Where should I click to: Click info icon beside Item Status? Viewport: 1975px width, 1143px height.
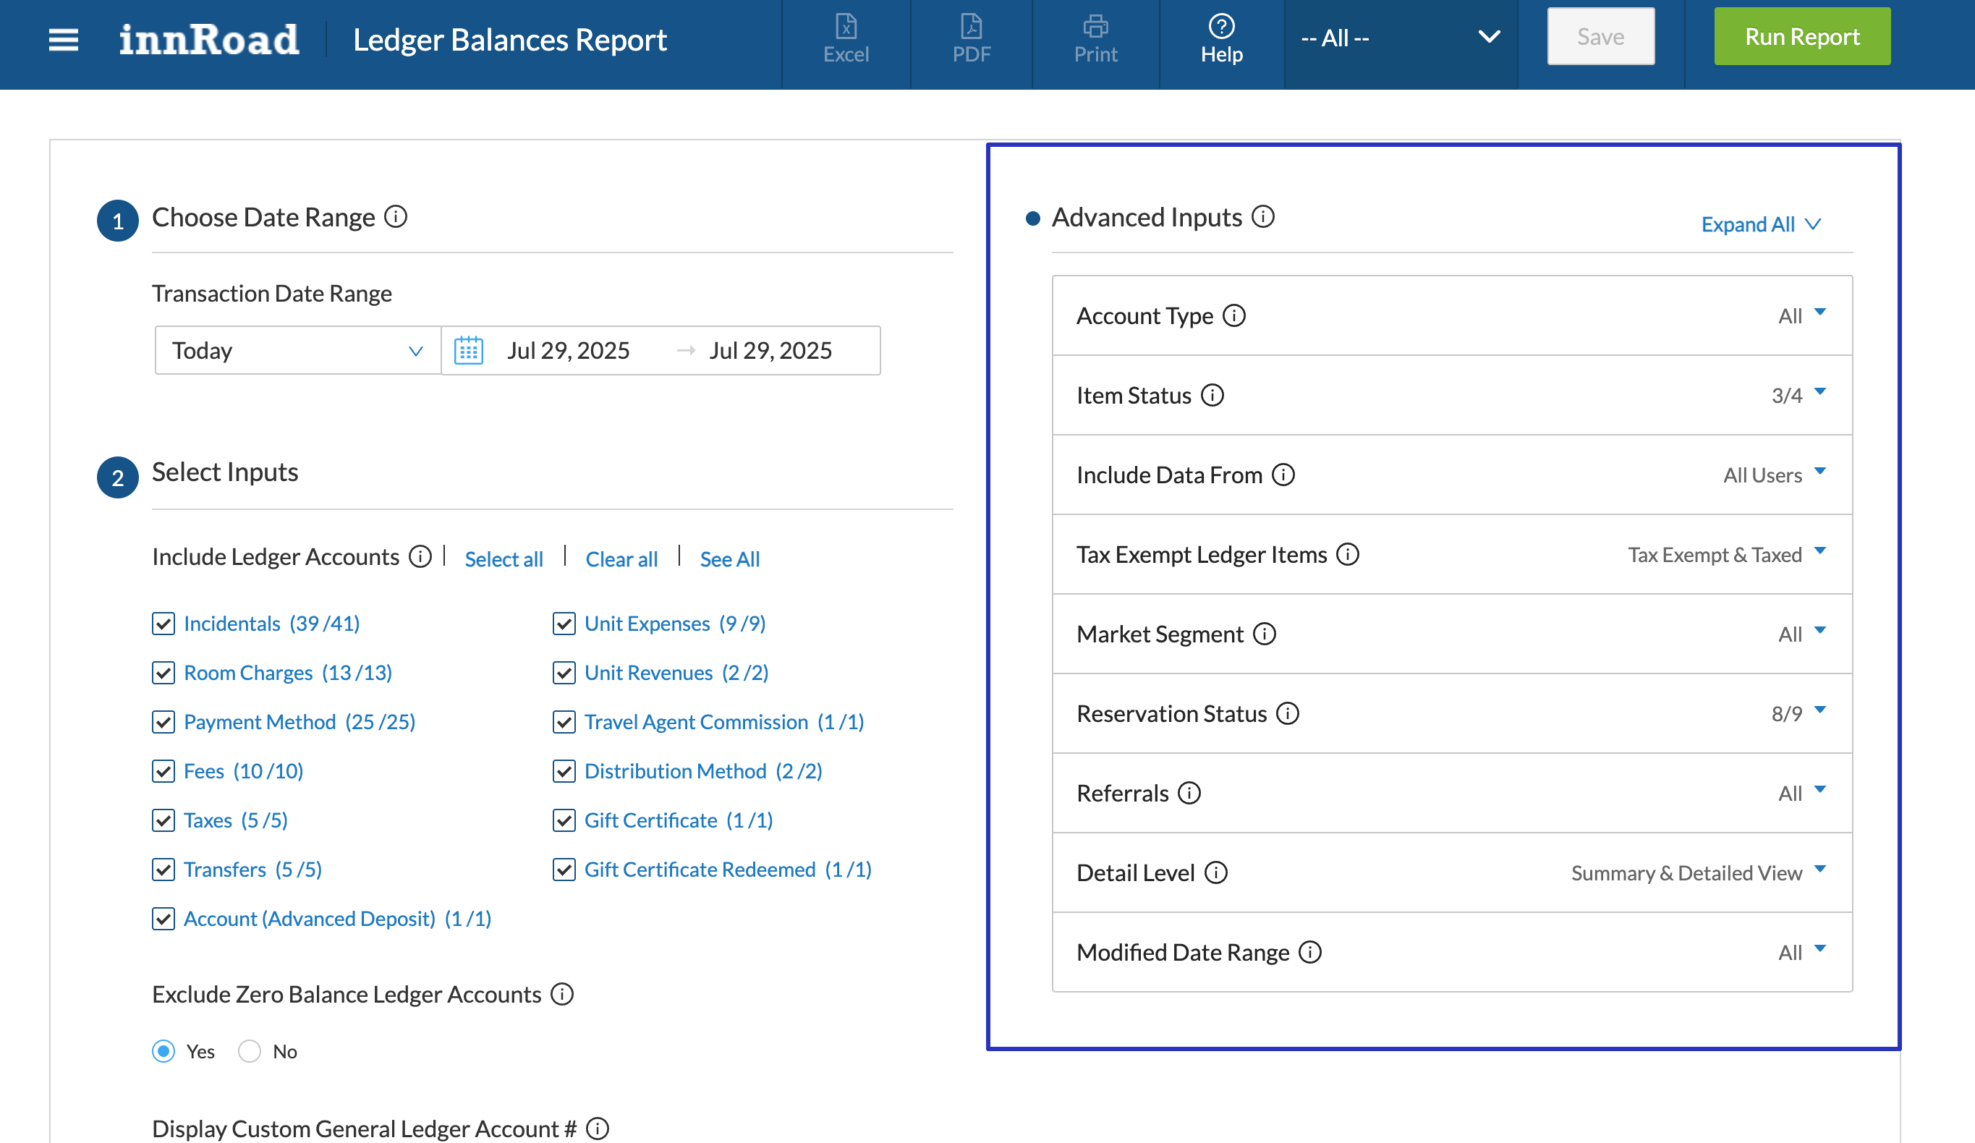pos(1212,395)
